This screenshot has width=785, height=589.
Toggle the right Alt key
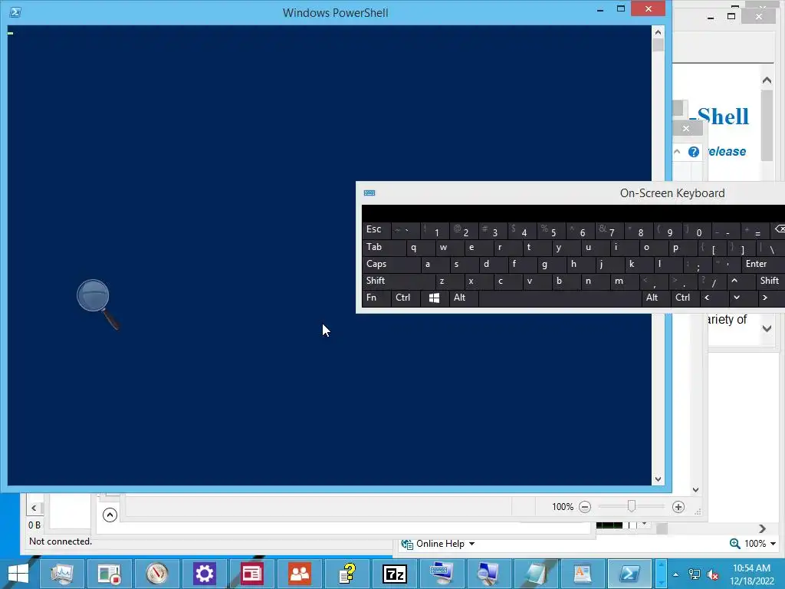point(656,298)
